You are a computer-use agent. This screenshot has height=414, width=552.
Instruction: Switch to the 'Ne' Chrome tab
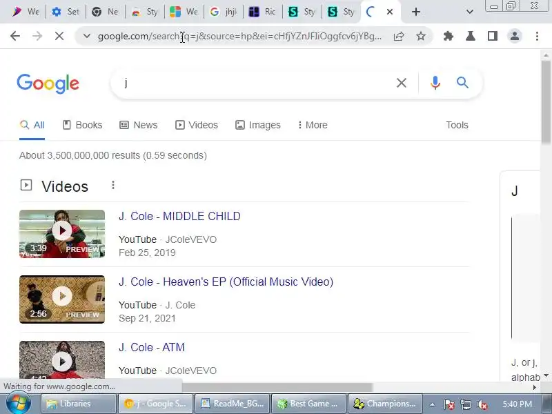(105, 12)
